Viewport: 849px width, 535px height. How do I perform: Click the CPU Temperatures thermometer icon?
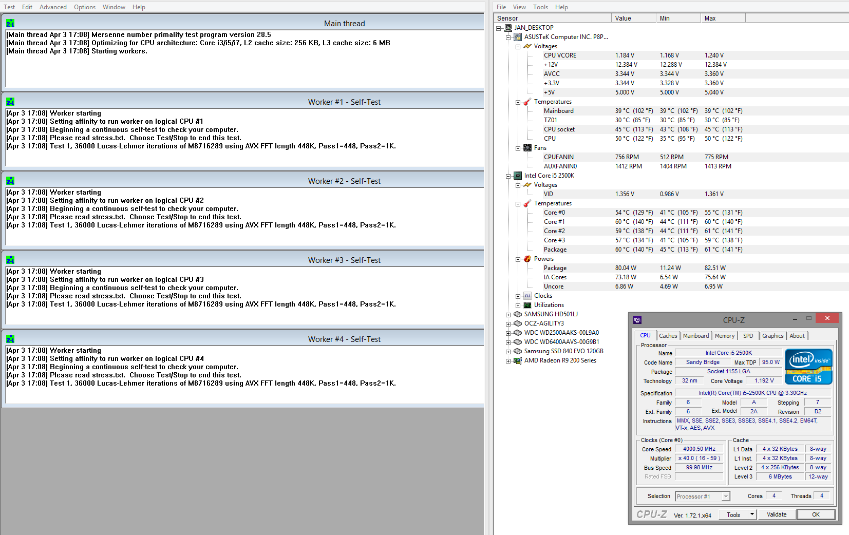click(527, 203)
